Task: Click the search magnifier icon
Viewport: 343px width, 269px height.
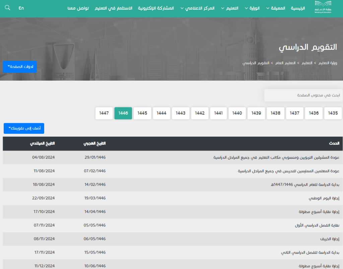Action: point(8,8)
